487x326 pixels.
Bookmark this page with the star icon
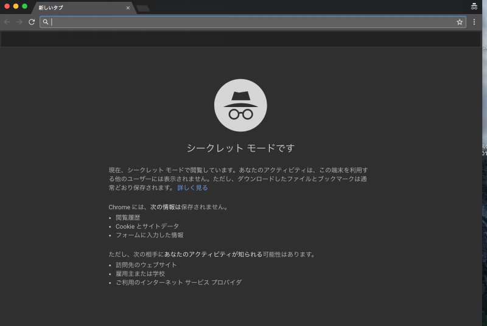tap(460, 22)
